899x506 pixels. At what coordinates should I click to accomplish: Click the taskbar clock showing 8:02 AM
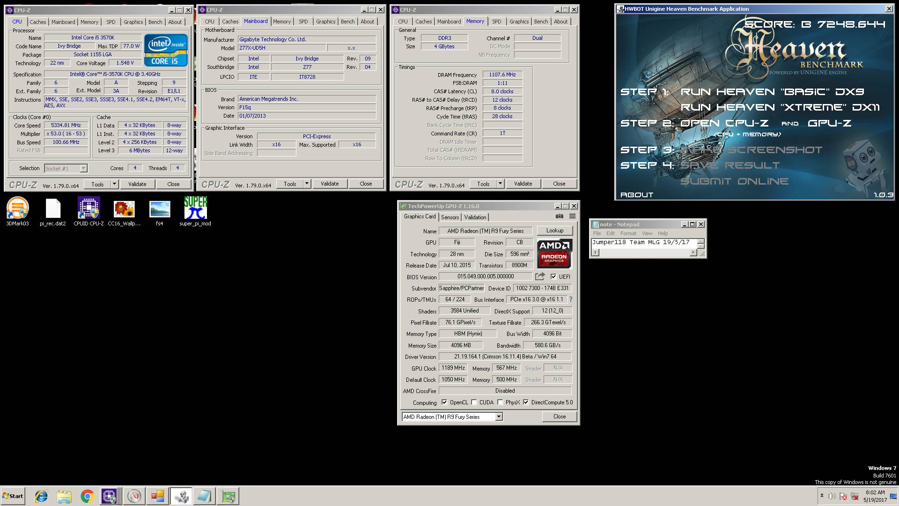pyautogui.click(x=875, y=496)
